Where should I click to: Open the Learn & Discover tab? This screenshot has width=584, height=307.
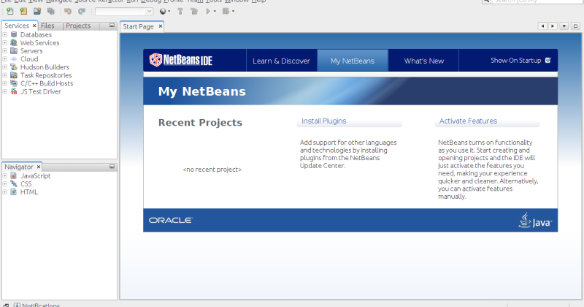(281, 61)
